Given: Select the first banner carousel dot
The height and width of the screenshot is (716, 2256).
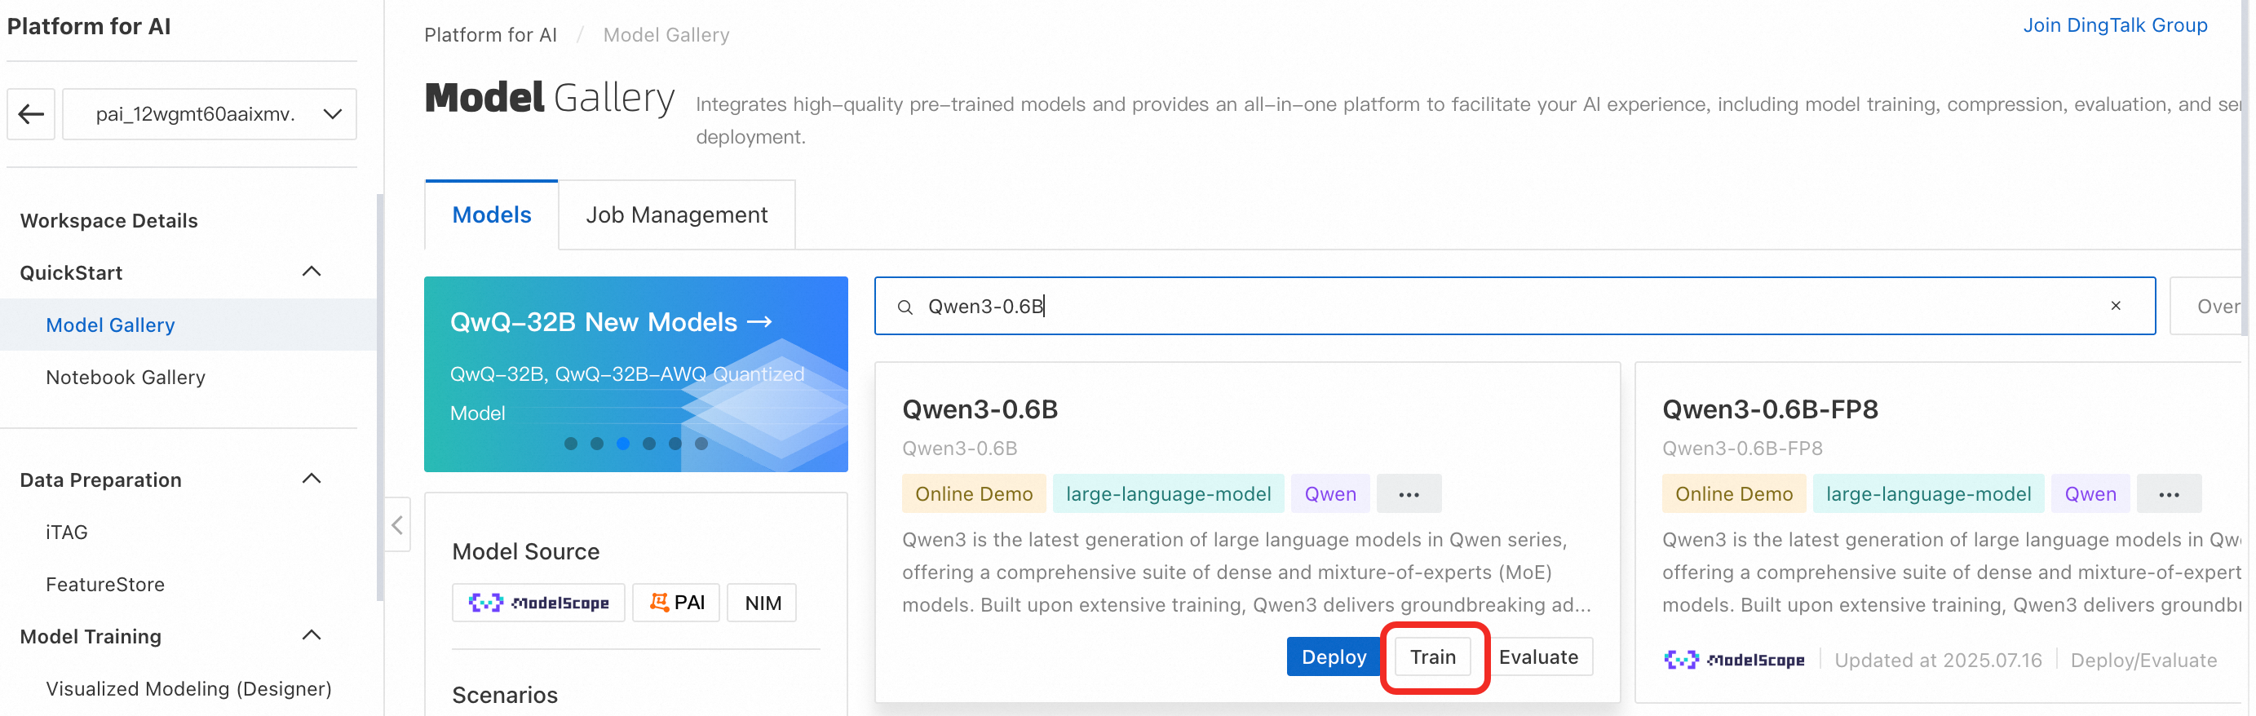Looking at the screenshot, I should point(571,444).
